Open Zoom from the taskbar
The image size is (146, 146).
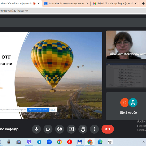[x=49, y=142]
